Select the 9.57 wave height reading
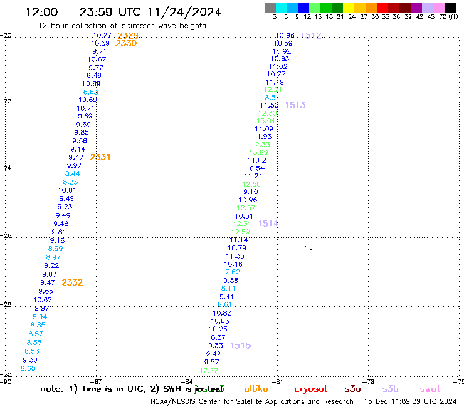 [211, 362]
